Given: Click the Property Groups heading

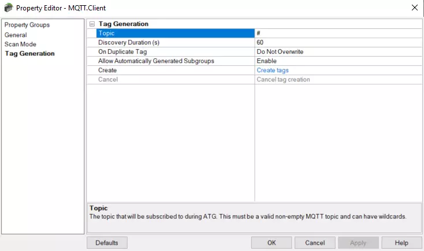Looking at the screenshot, I should pyautogui.click(x=27, y=25).
